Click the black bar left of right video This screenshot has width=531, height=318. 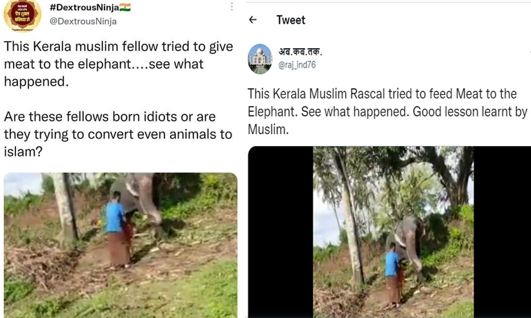click(281, 232)
